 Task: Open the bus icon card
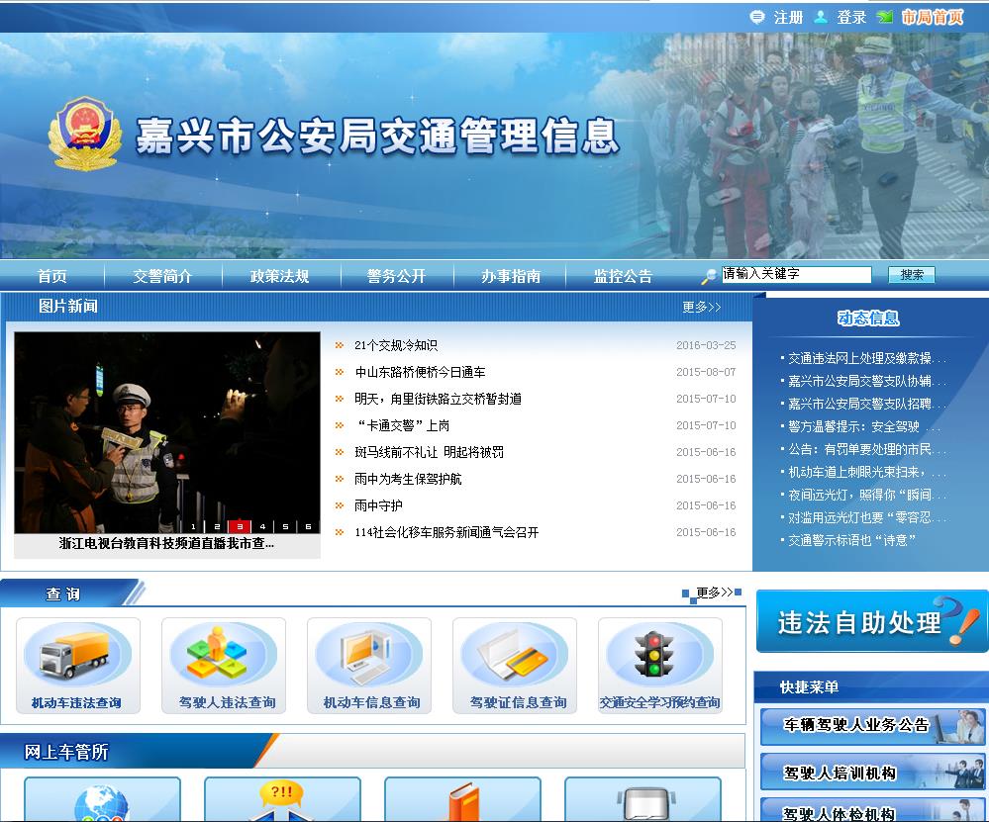click(643, 799)
